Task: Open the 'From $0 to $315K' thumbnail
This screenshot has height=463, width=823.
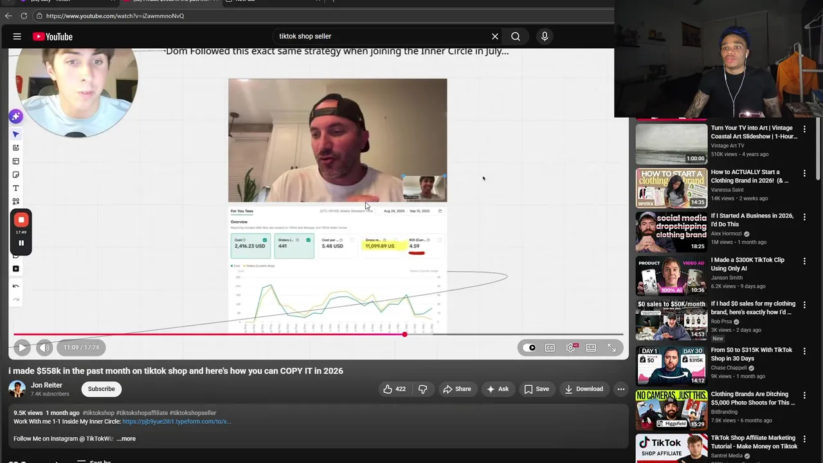Action: (671, 366)
